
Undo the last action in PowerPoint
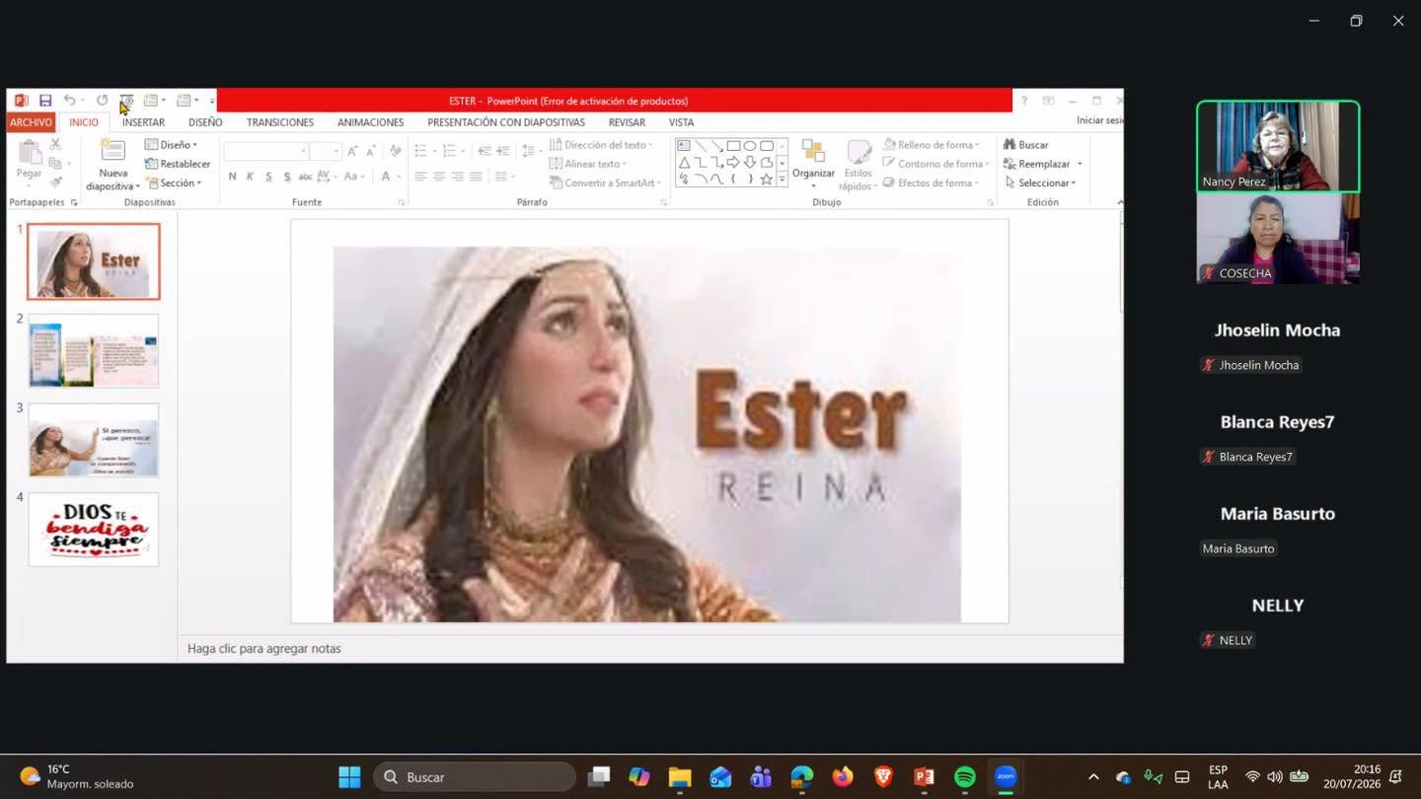69,101
